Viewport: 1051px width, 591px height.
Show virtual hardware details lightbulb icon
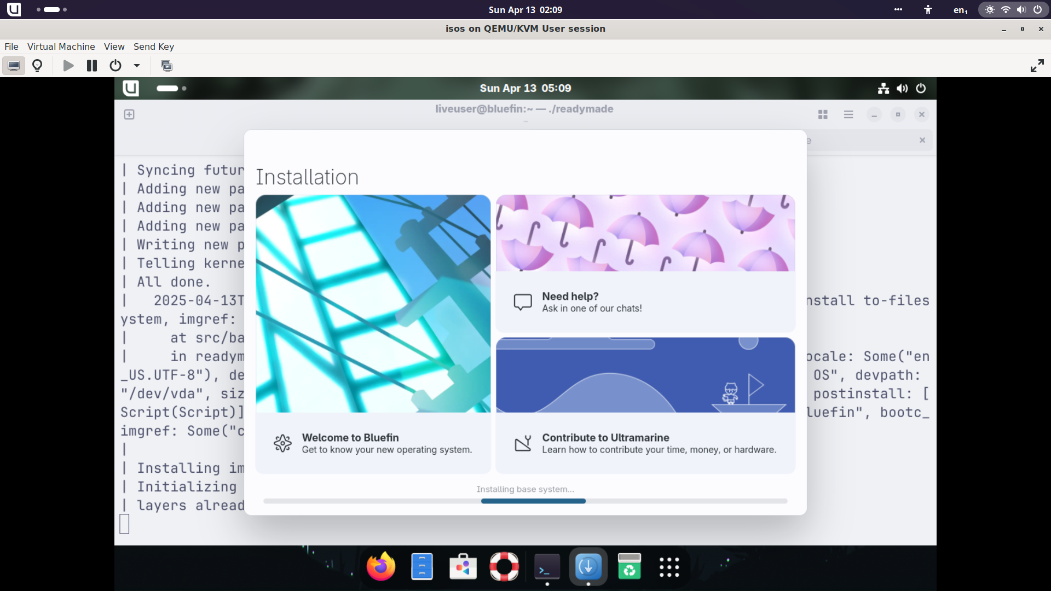tap(37, 66)
